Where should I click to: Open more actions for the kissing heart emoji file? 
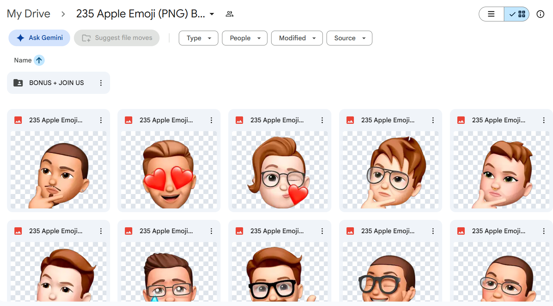coord(322,120)
